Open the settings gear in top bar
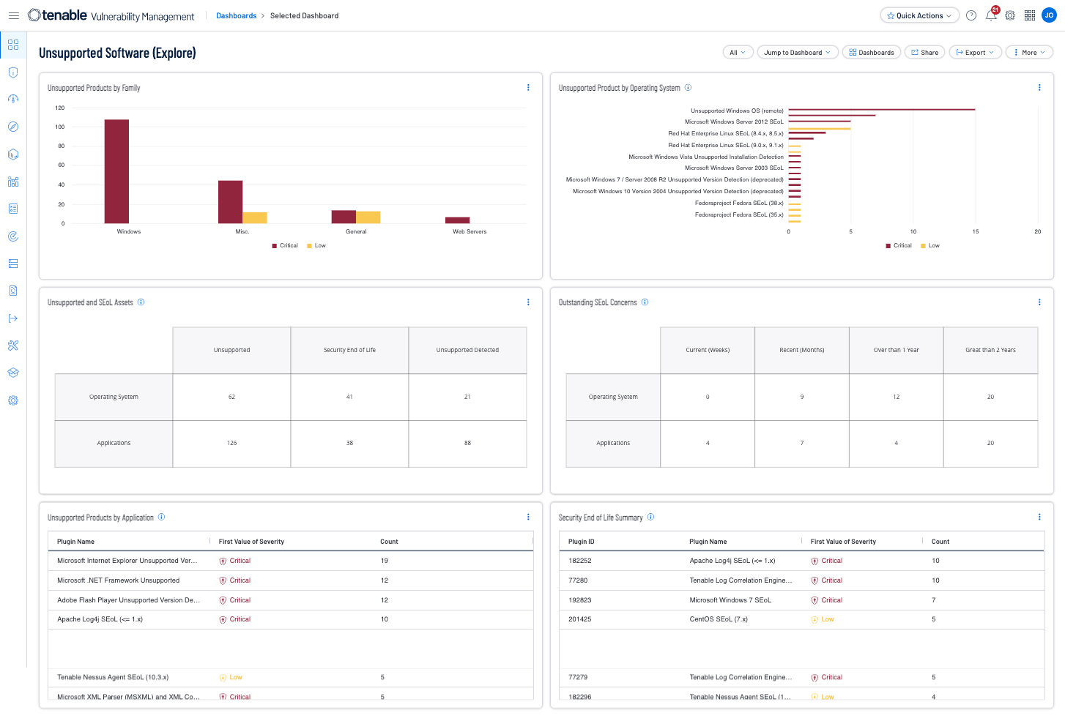This screenshot has width=1065, height=721. pyautogui.click(x=1010, y=15)
